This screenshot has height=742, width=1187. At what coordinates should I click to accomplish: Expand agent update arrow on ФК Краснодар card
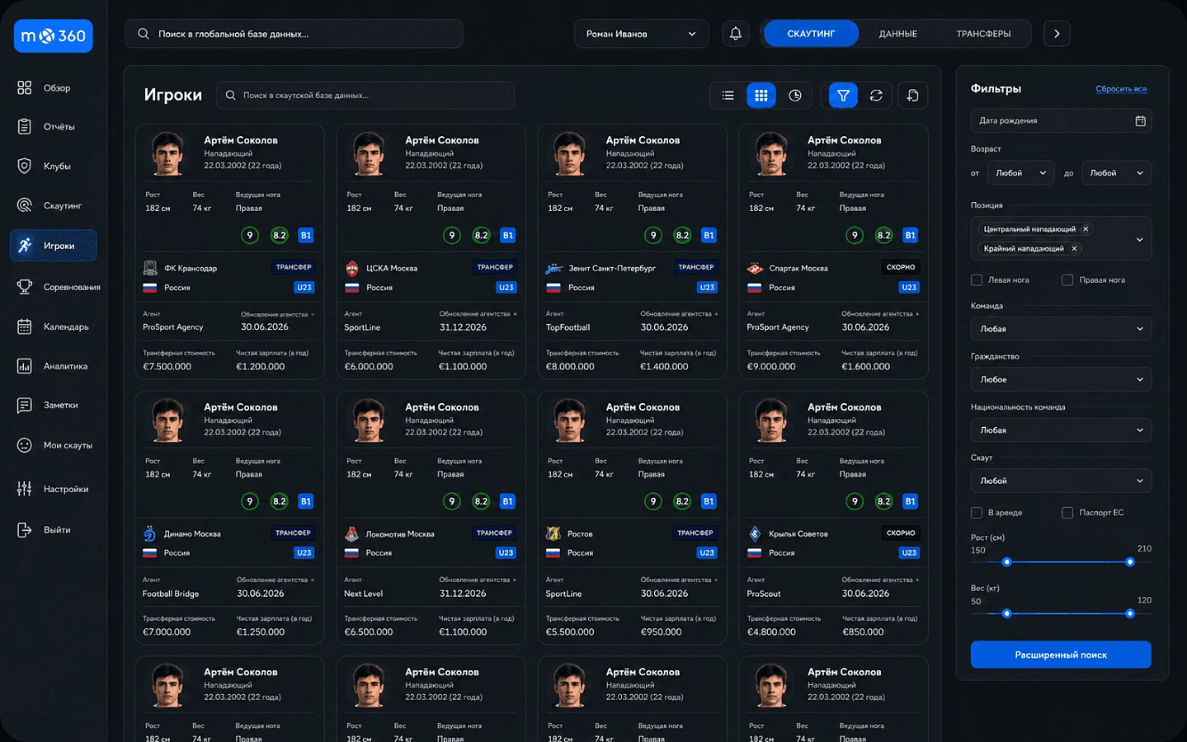click(x=313, y=314)
